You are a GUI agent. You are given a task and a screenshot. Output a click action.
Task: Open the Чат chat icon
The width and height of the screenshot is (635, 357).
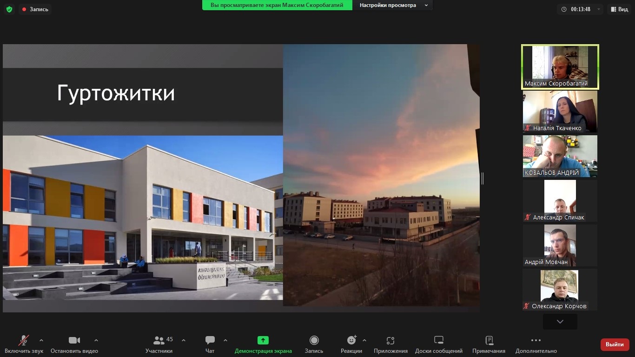pos(210,340)
